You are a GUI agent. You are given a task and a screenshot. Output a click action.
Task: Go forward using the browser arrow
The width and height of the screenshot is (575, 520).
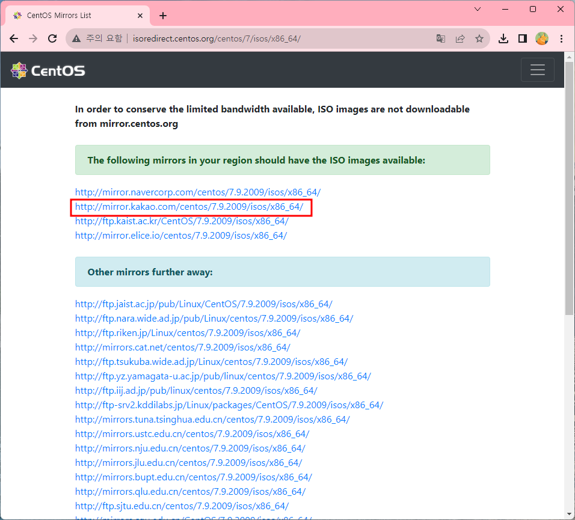(33, 38)
